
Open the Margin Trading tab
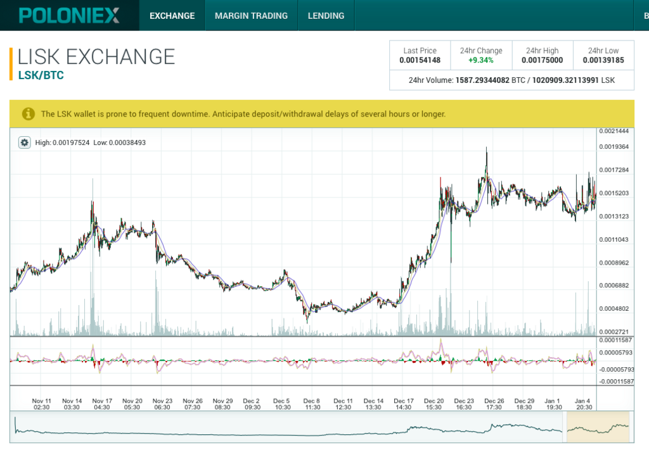[x=251, y=16]
